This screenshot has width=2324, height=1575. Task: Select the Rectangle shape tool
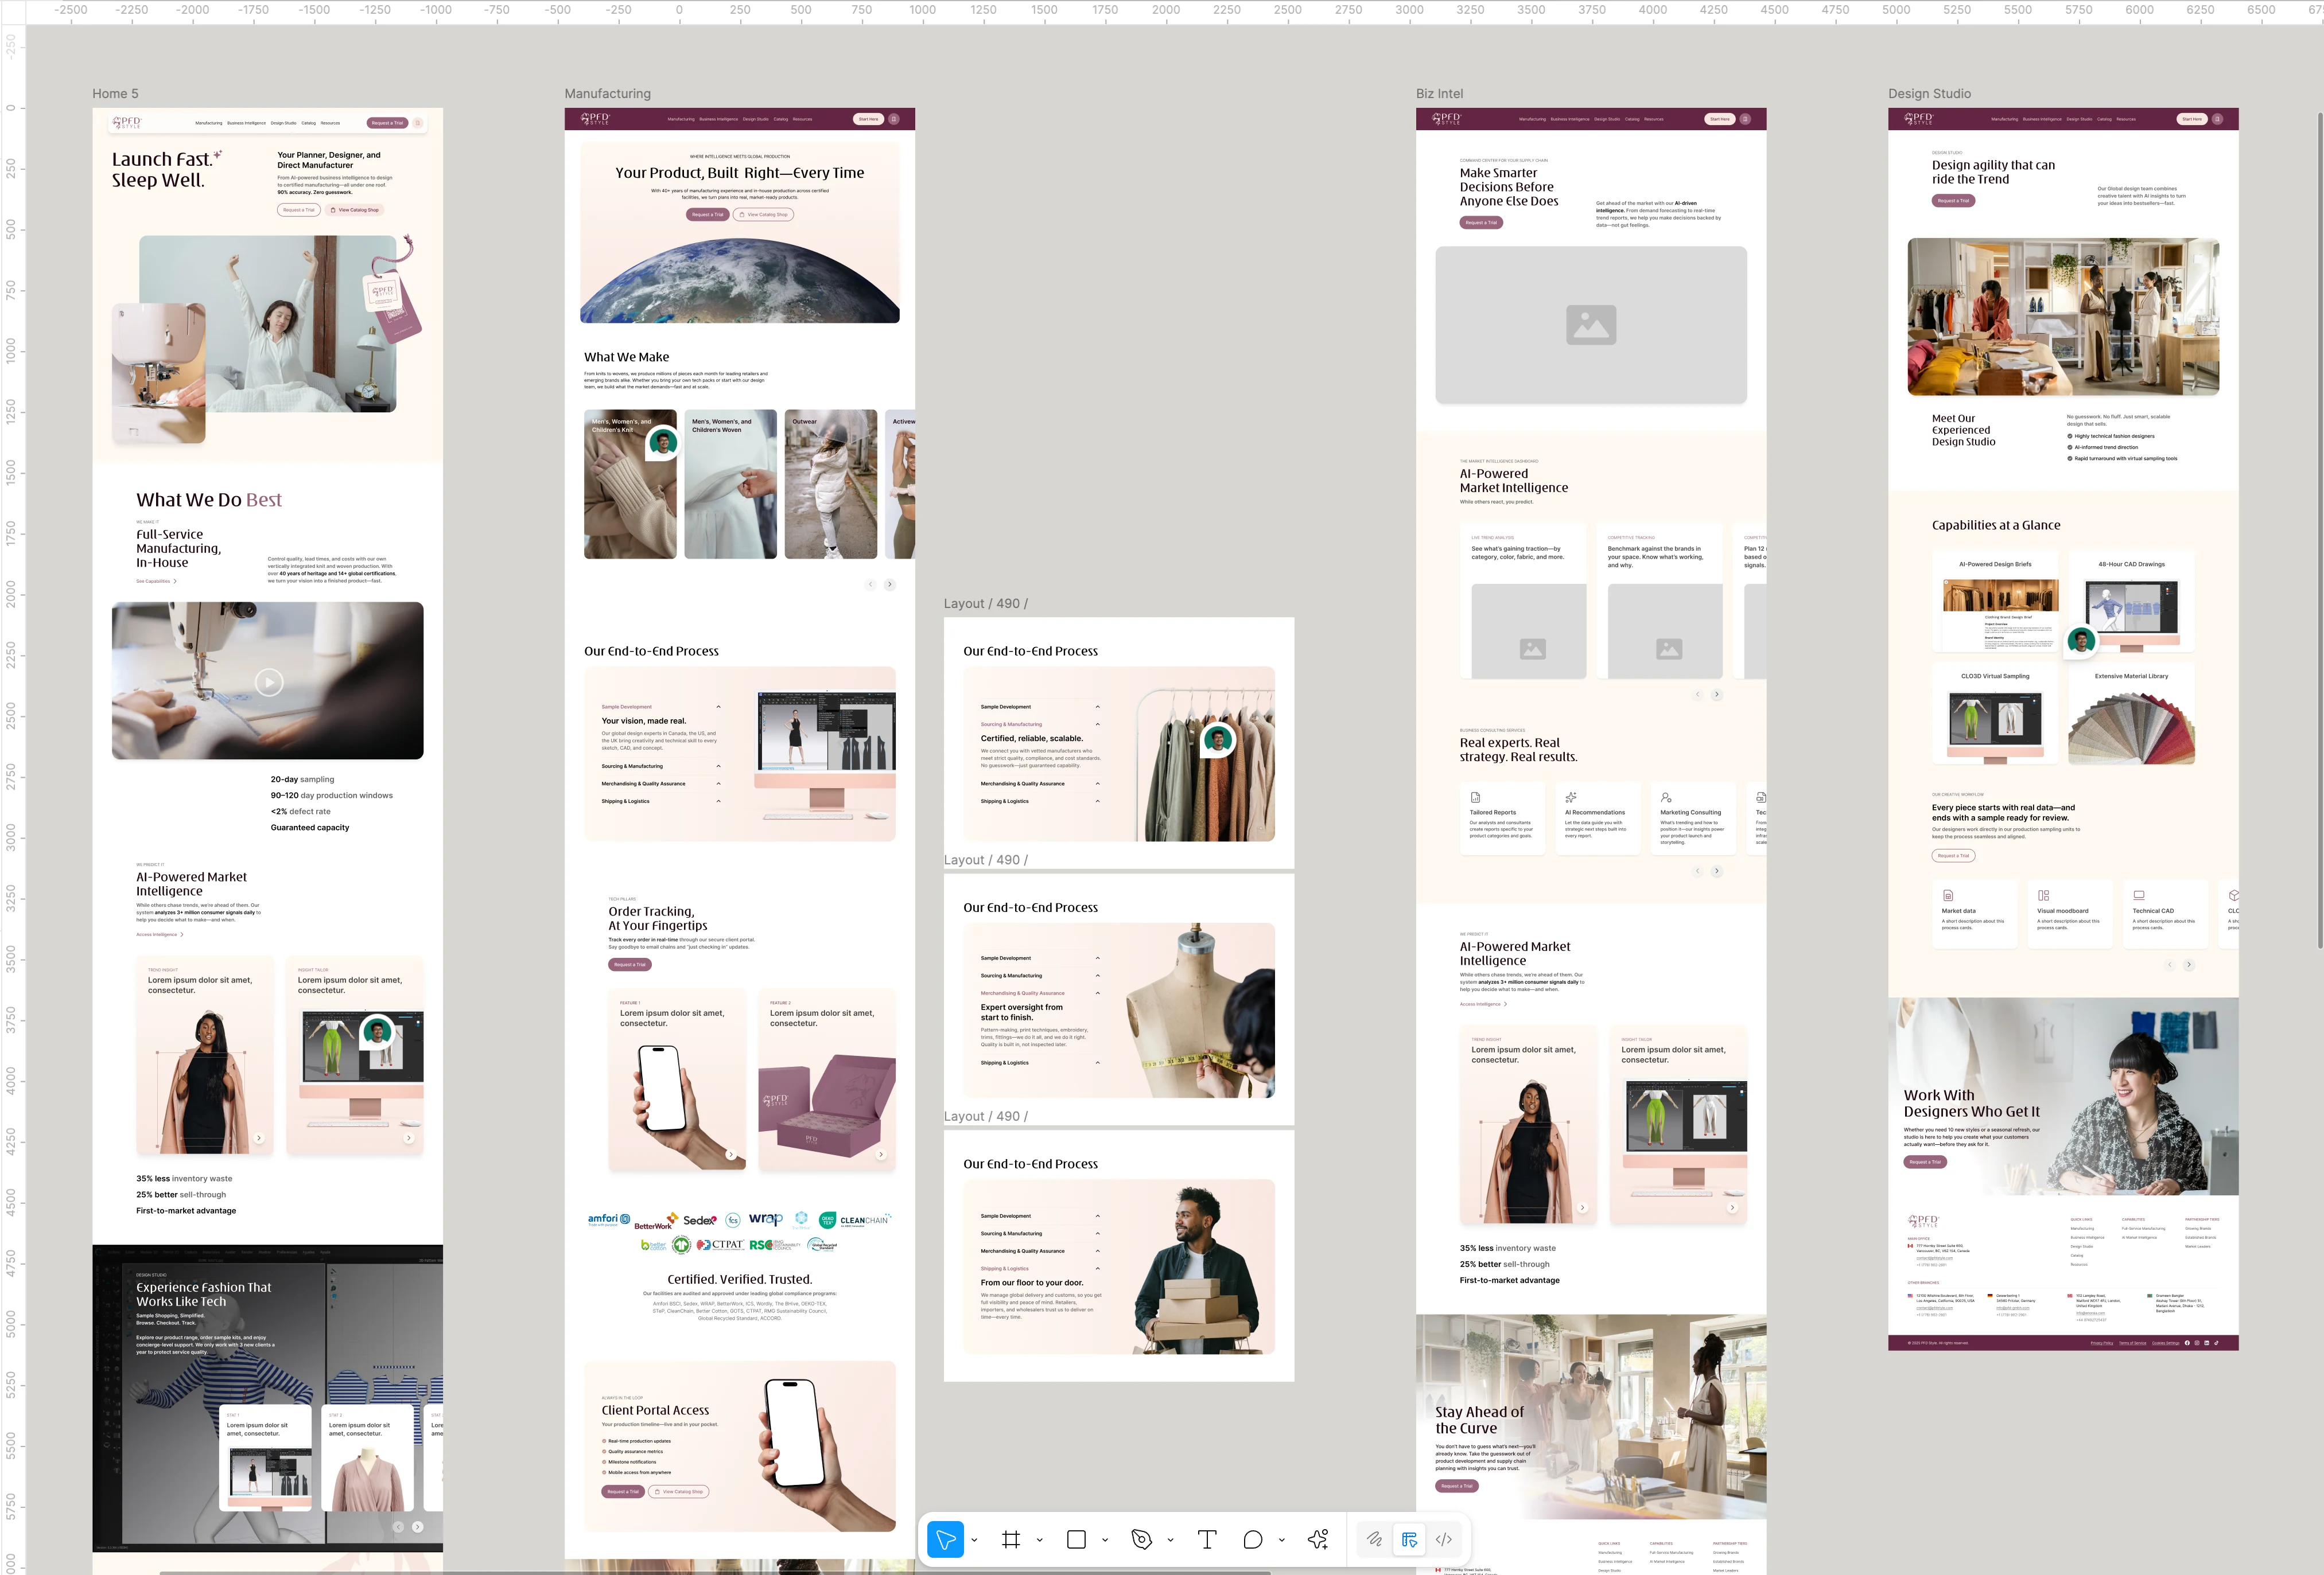(1076, 1539)
